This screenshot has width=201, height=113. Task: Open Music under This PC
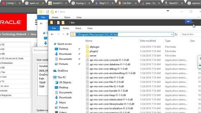[62, 102]
